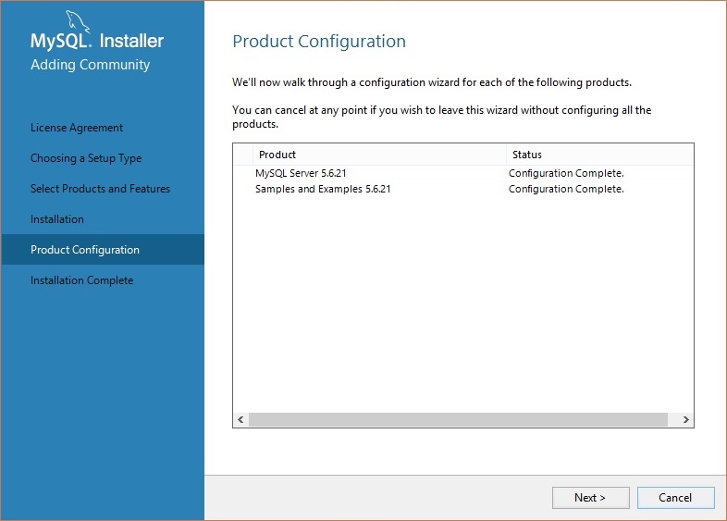The image size is (727, 521).
Task: Click the Product Configuration page heading
Action: (319, 42)
